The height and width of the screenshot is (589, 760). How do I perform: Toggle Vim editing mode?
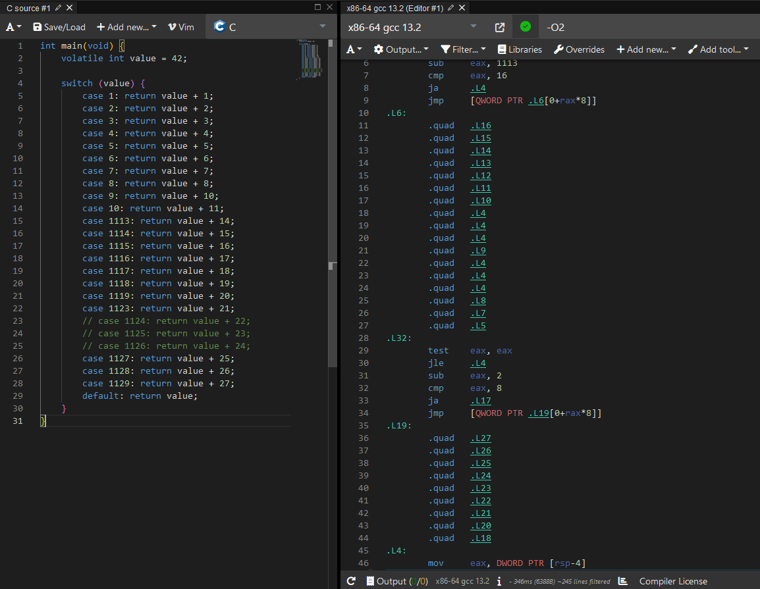[181, 27]
